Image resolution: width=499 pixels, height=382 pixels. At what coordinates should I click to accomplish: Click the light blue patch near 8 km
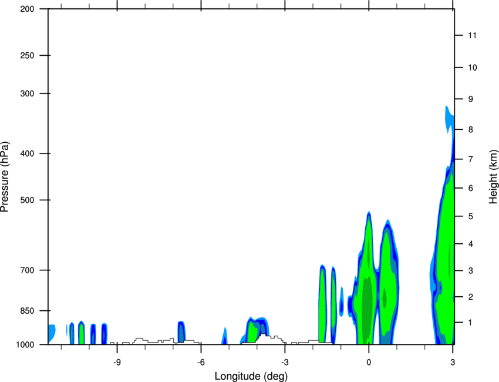coord(449,119)
